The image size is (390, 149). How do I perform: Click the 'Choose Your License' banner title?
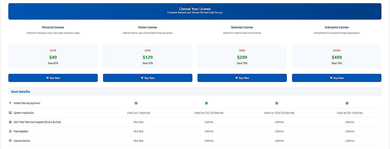195,9
